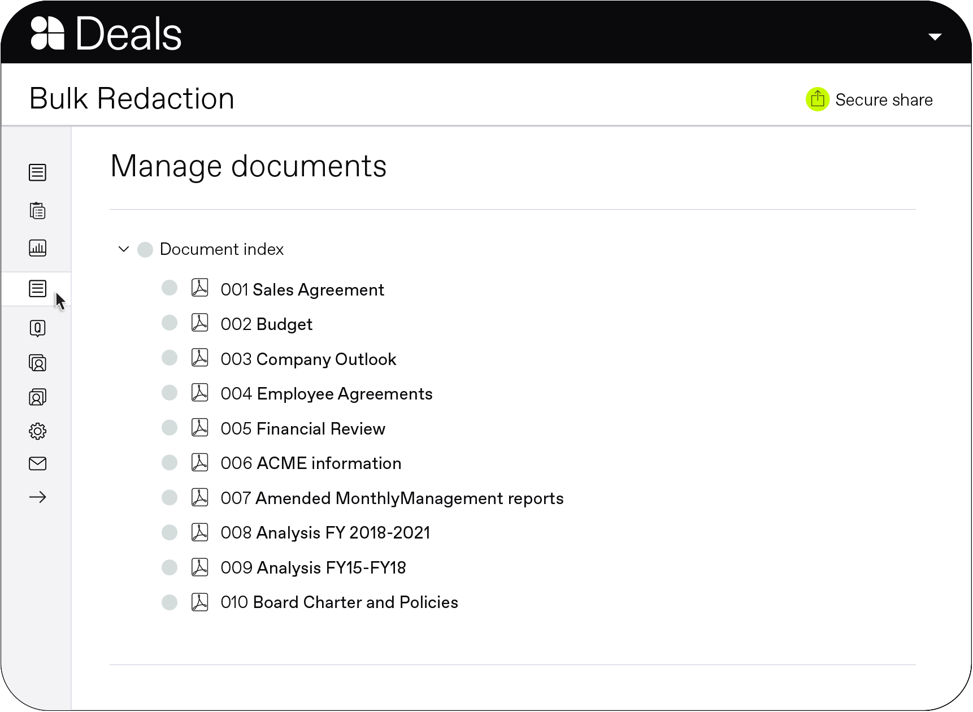Click the green Secure share icon
This screenshot has width=973, height=712.
(x=817, y=100)
